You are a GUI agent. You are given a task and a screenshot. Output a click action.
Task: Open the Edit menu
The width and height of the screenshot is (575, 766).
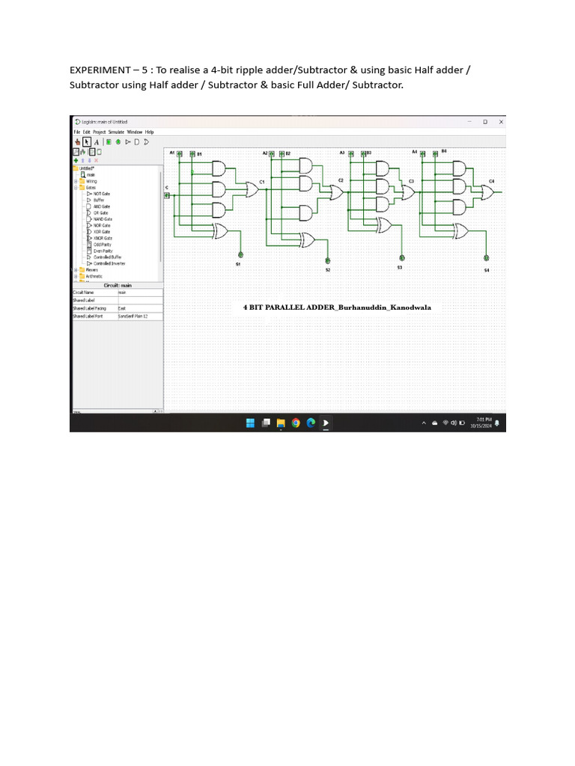point(87,132)
